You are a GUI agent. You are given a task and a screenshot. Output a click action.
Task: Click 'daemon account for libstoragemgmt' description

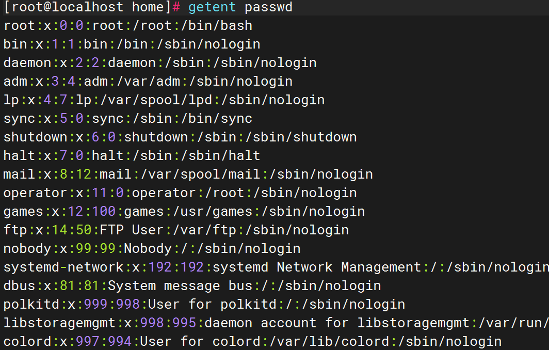(337, 323)
